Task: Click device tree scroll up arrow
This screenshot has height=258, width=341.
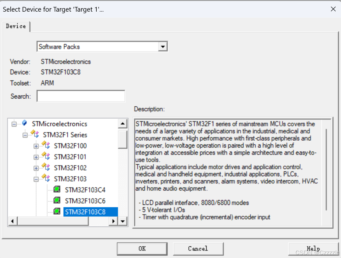Action: point(123,124)
